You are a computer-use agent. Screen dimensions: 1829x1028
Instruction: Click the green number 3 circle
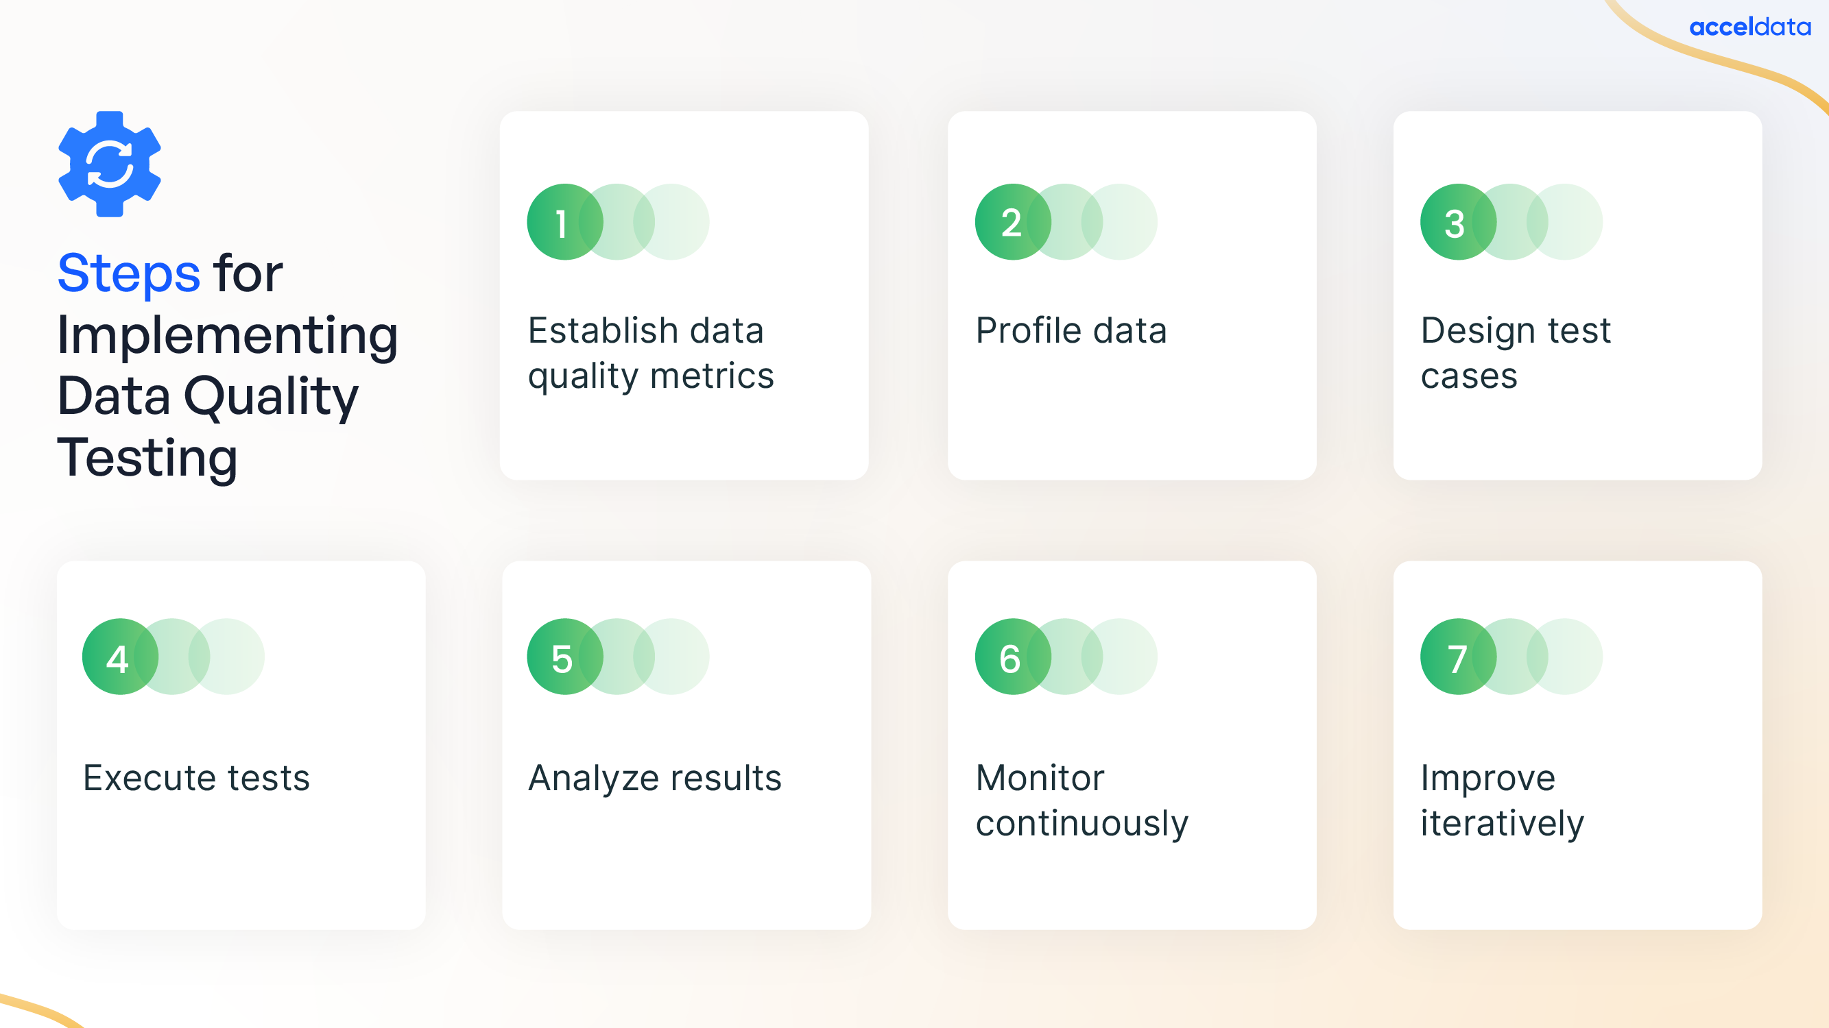(1458, 222)
